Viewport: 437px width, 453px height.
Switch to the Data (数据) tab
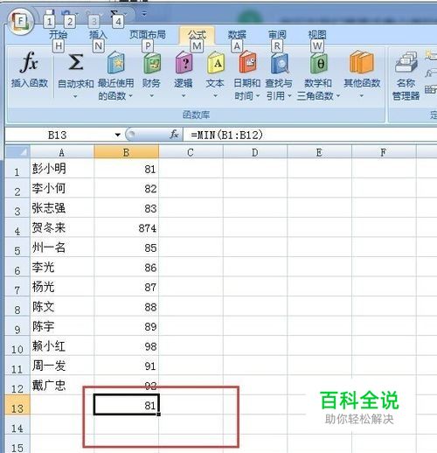point(237,35)
